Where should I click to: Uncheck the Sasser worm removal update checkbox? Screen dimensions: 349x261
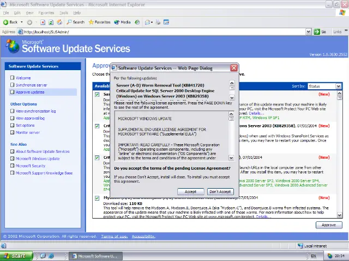(x=97, y=95)
